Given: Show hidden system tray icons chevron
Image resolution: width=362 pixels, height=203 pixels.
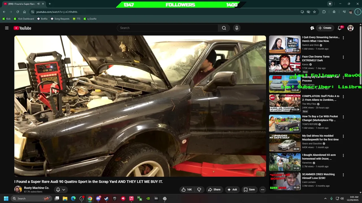Looking at the screenshot, I should 325,198.
